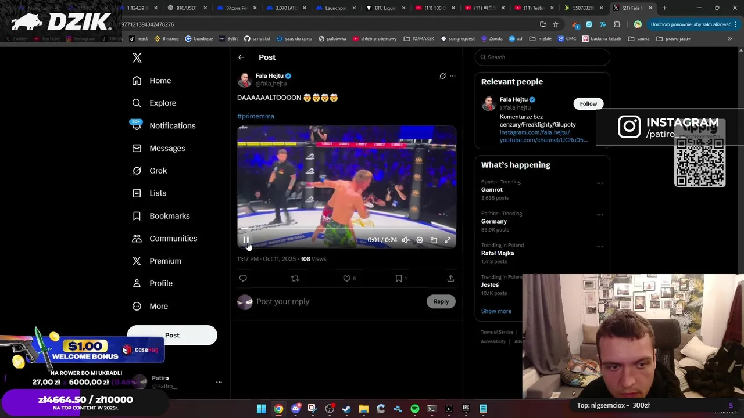Open the youtube.com/channel link in bio
The image size is (744, 418).
(x=543, y=140)
